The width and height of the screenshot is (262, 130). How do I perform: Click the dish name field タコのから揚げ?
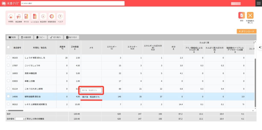click(72, 3)
